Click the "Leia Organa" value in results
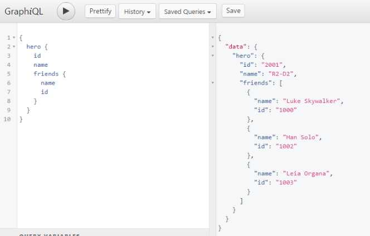Screen dimensions: 370x236 [x=306, y=174]
